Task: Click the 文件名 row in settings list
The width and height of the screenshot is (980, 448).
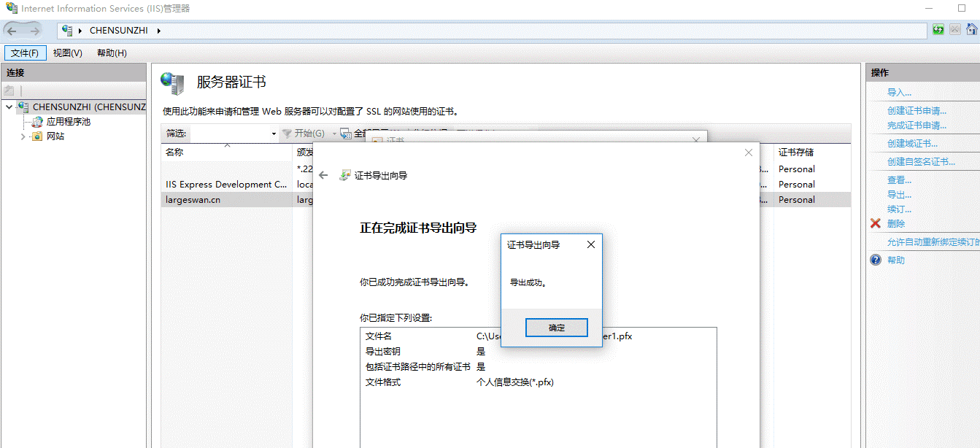Action: click(538, 336)
